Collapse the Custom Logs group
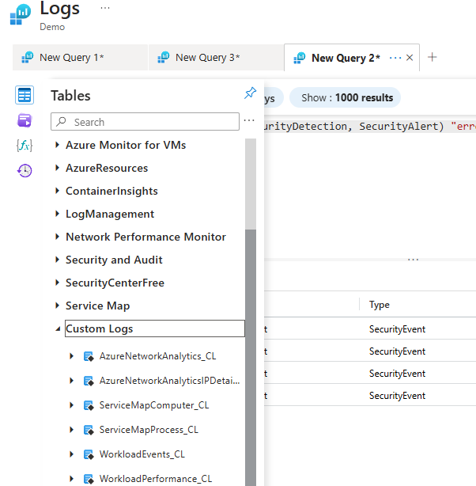 point(58,328)
